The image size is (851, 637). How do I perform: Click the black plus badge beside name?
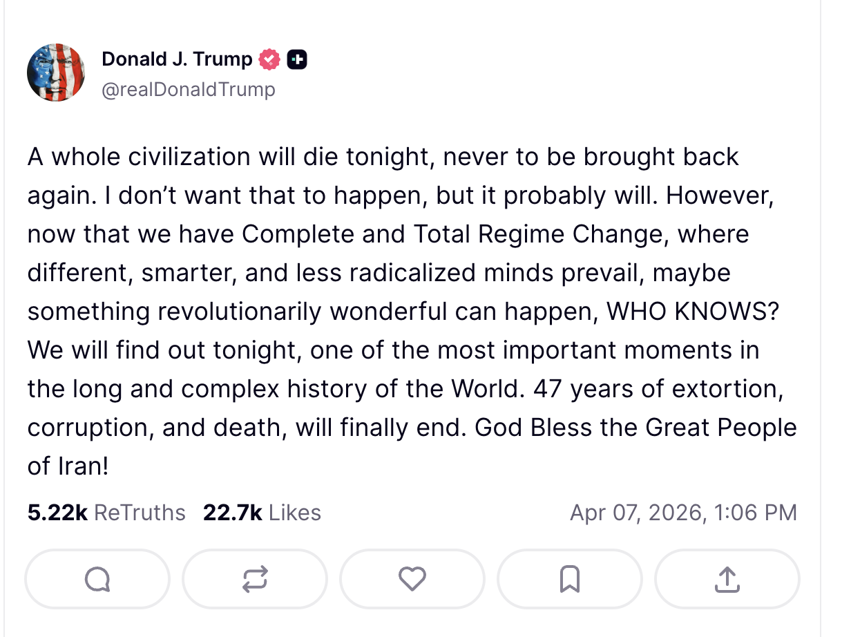click(x=296, y=60)
